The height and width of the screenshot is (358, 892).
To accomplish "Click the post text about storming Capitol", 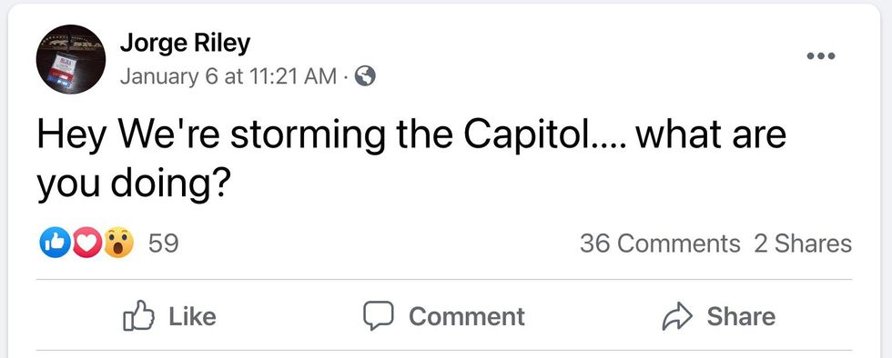I will [411, 160].
